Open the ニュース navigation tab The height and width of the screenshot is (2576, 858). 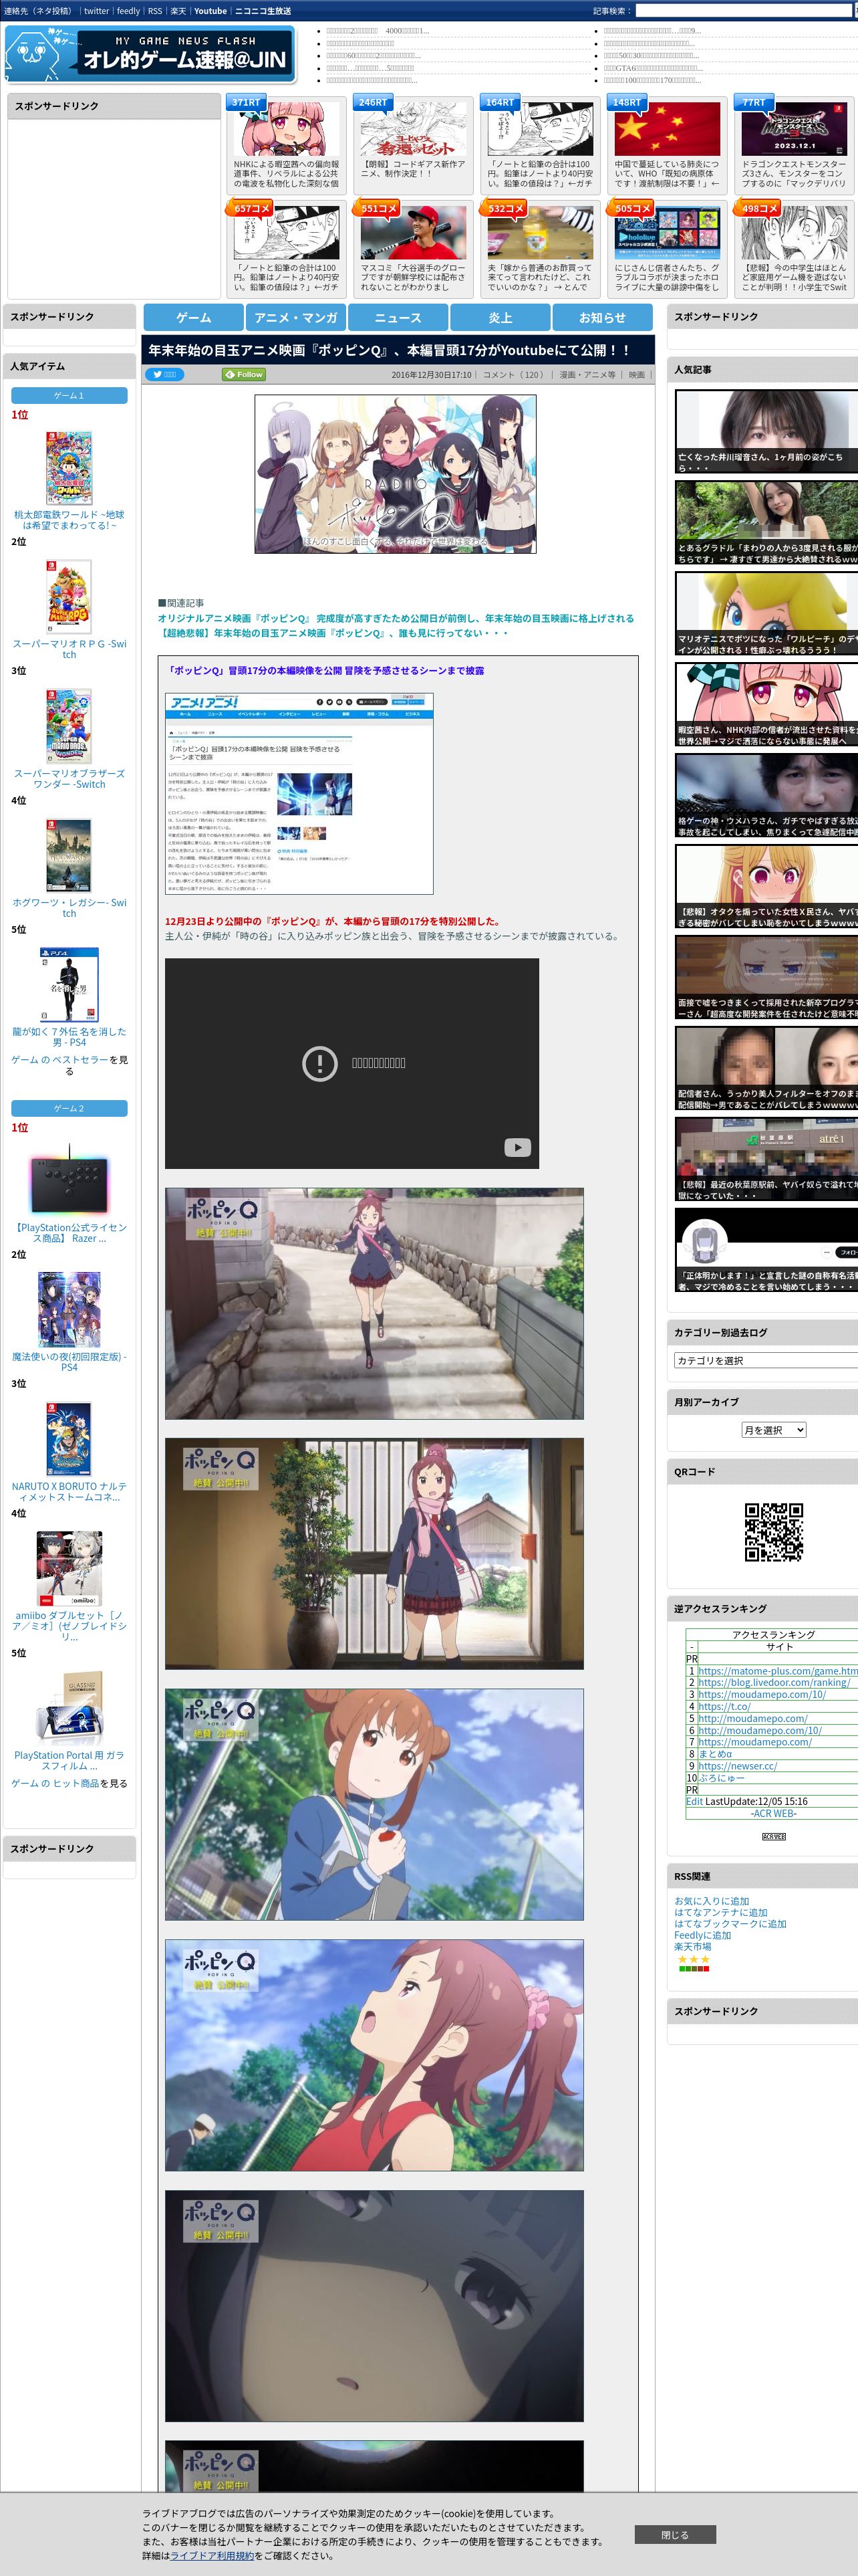pos(398,317)
